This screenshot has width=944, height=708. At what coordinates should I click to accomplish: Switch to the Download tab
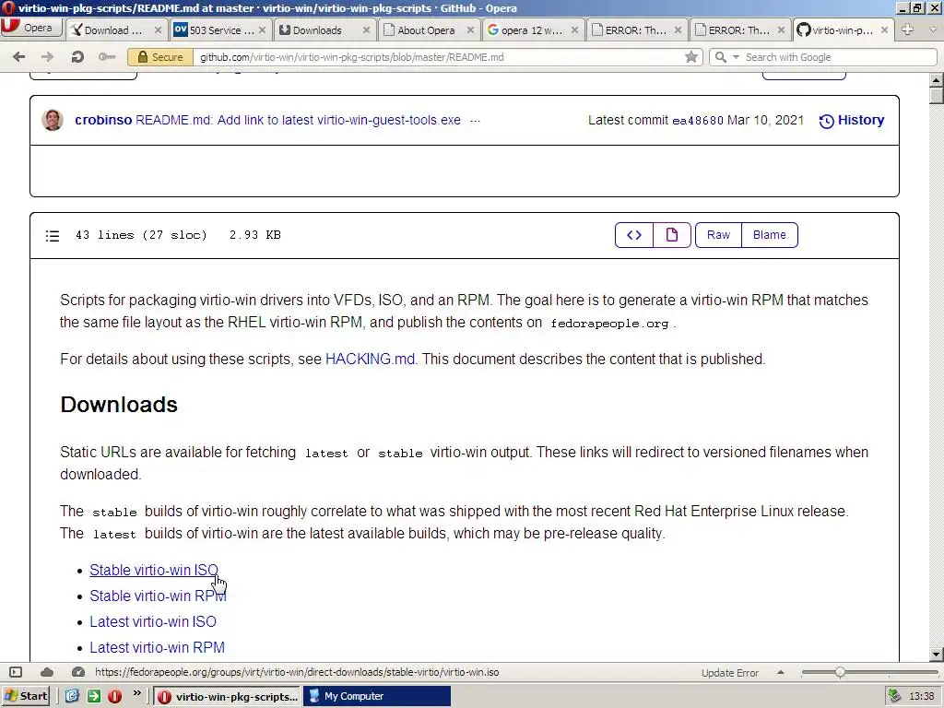point(114,30)
